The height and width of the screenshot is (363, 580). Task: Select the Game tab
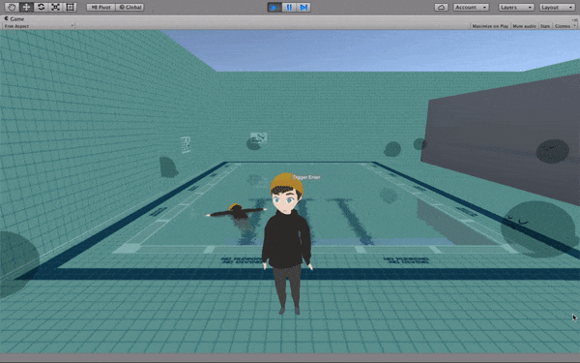point(14,18)
